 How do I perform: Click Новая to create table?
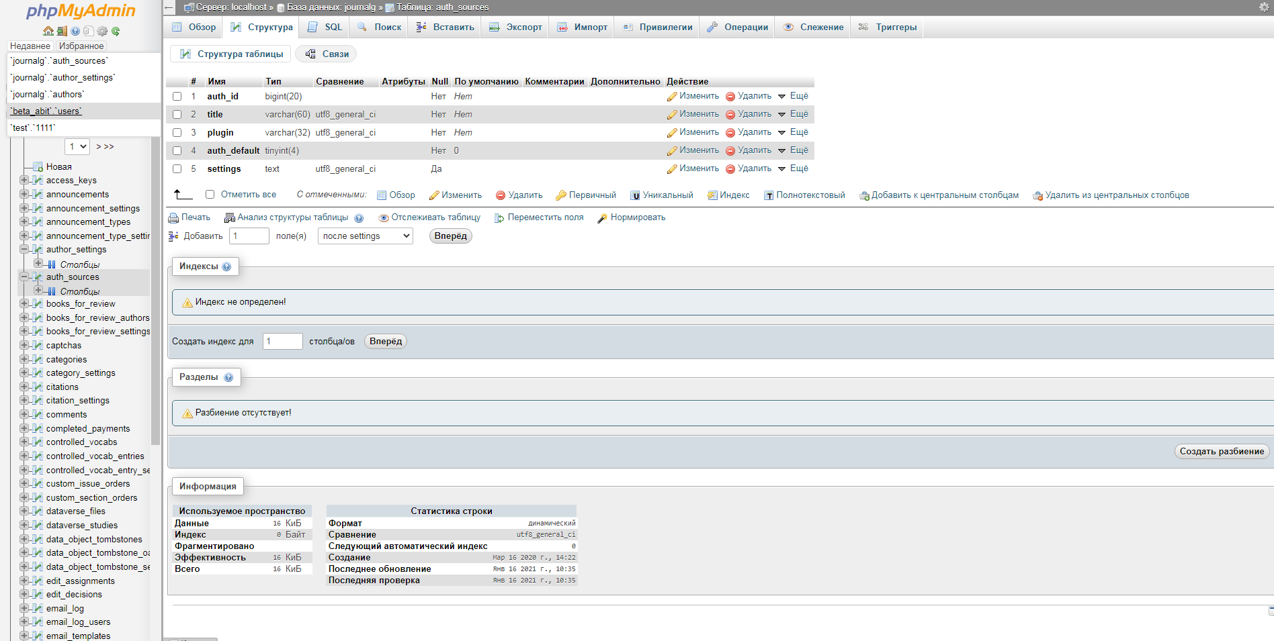pos(58,166)
